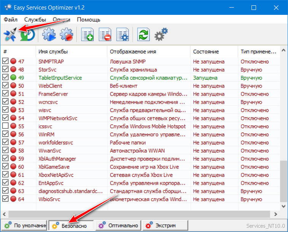Click vertical scrollbar down arrow
288x232 pixels.
[x=283, y=206]
